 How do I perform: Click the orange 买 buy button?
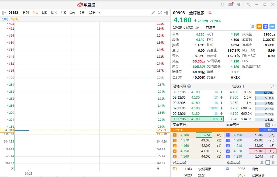[x=259, y=26]
